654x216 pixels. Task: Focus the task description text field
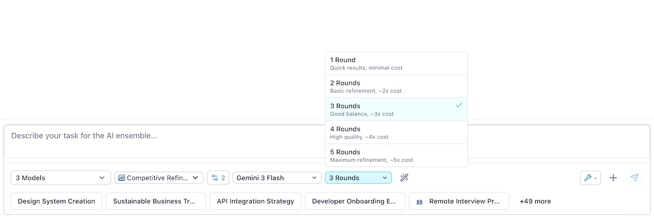coord(327,142)
